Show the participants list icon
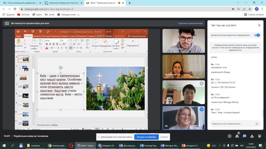266x149 pixels. [237, 136]
